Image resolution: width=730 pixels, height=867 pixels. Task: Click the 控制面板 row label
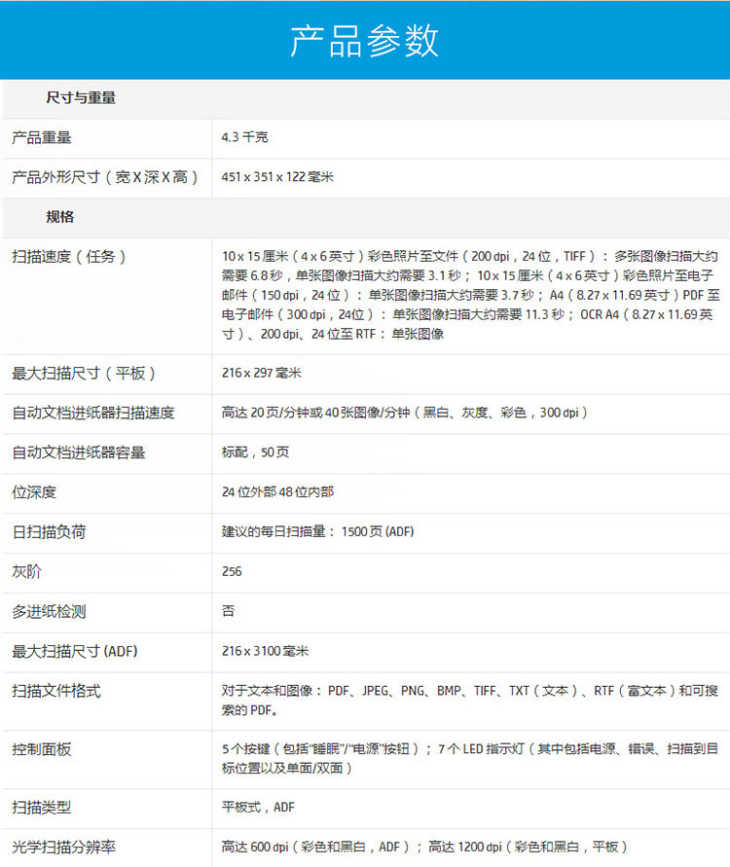pyautogui.click(x=42, y=749)
